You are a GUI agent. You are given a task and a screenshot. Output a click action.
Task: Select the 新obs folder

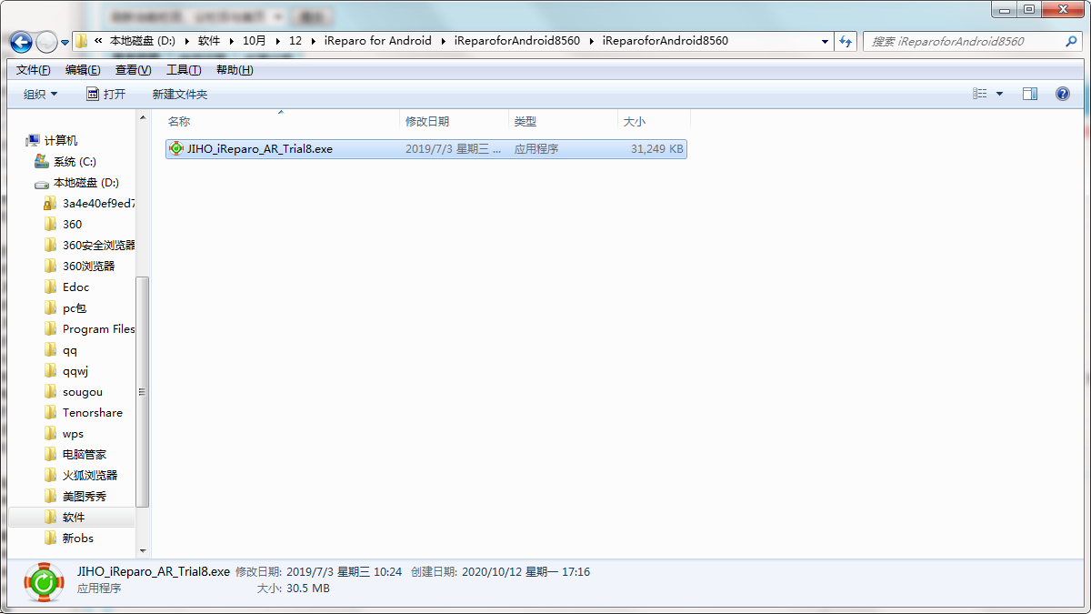click(x=78, y=538)
